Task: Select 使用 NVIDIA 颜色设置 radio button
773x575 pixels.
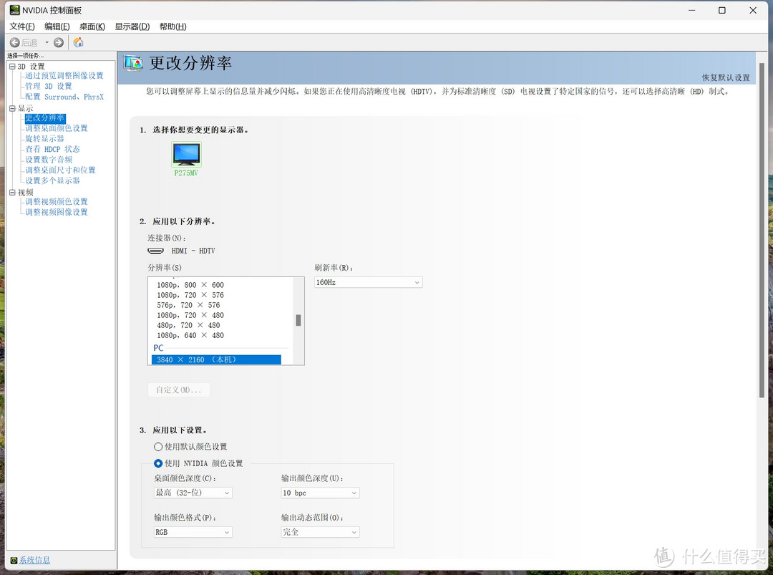Action: [x=158, y=463]
